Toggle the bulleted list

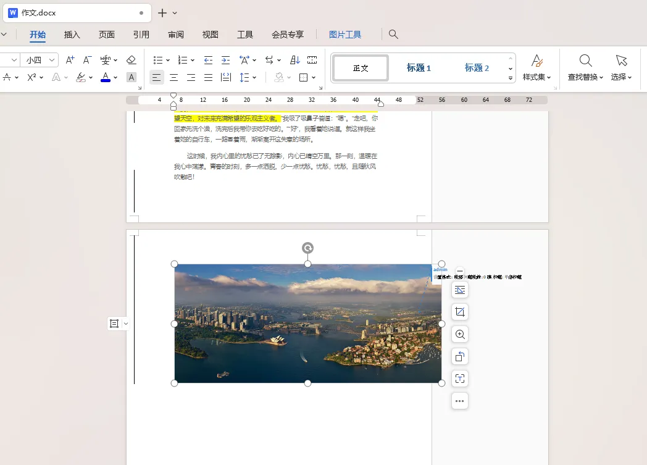[157, 59]
